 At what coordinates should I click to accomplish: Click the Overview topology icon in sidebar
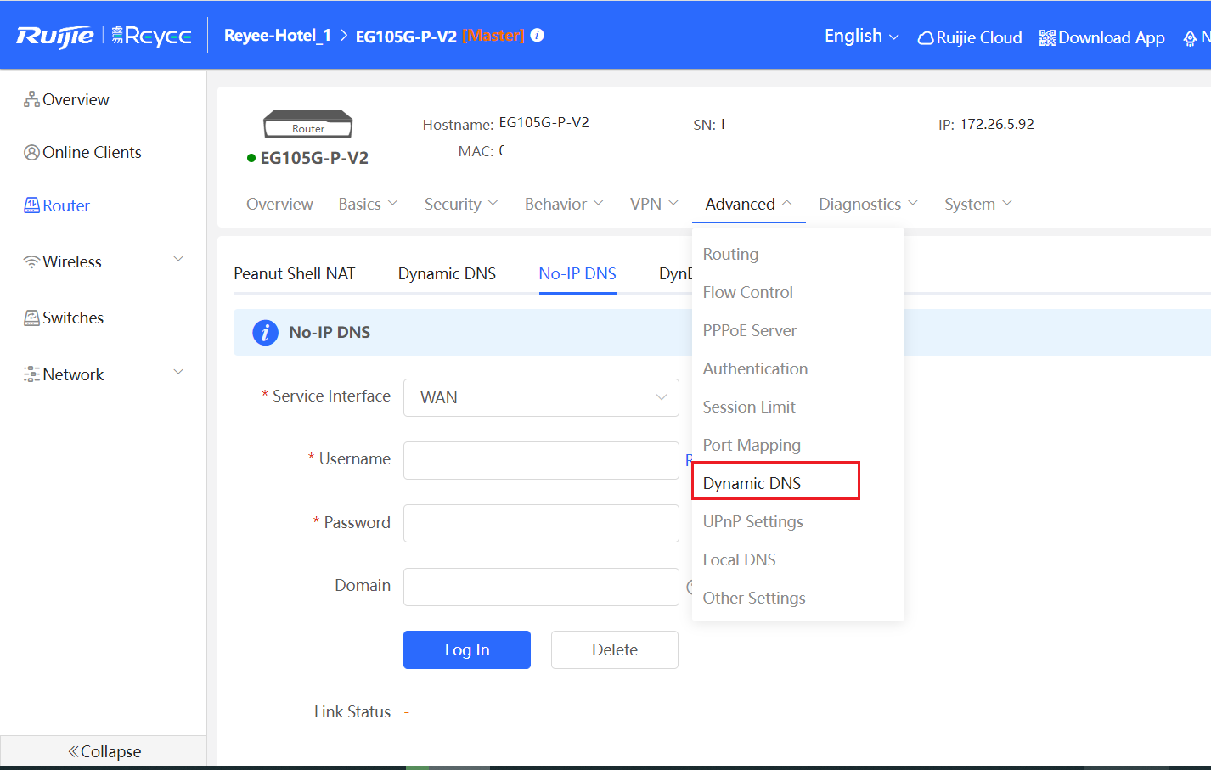[31, 99]
